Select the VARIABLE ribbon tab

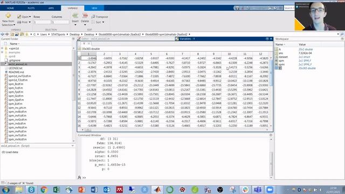pyautogui.click(x=73, y=8)
